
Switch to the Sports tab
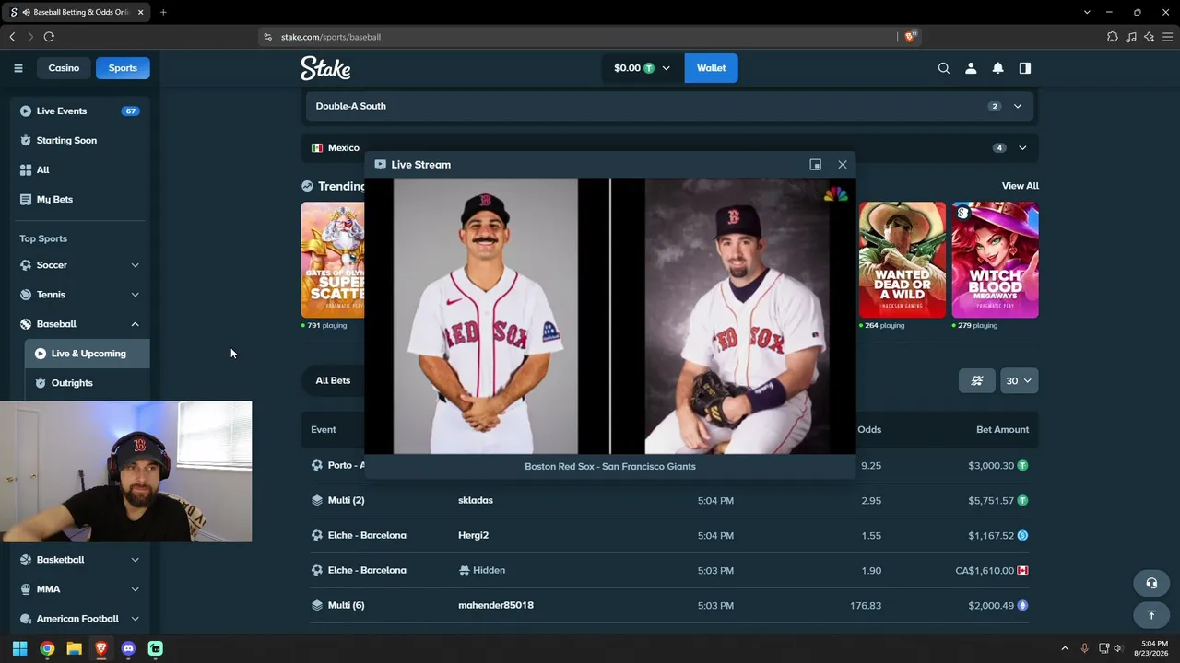click(123, 68)
